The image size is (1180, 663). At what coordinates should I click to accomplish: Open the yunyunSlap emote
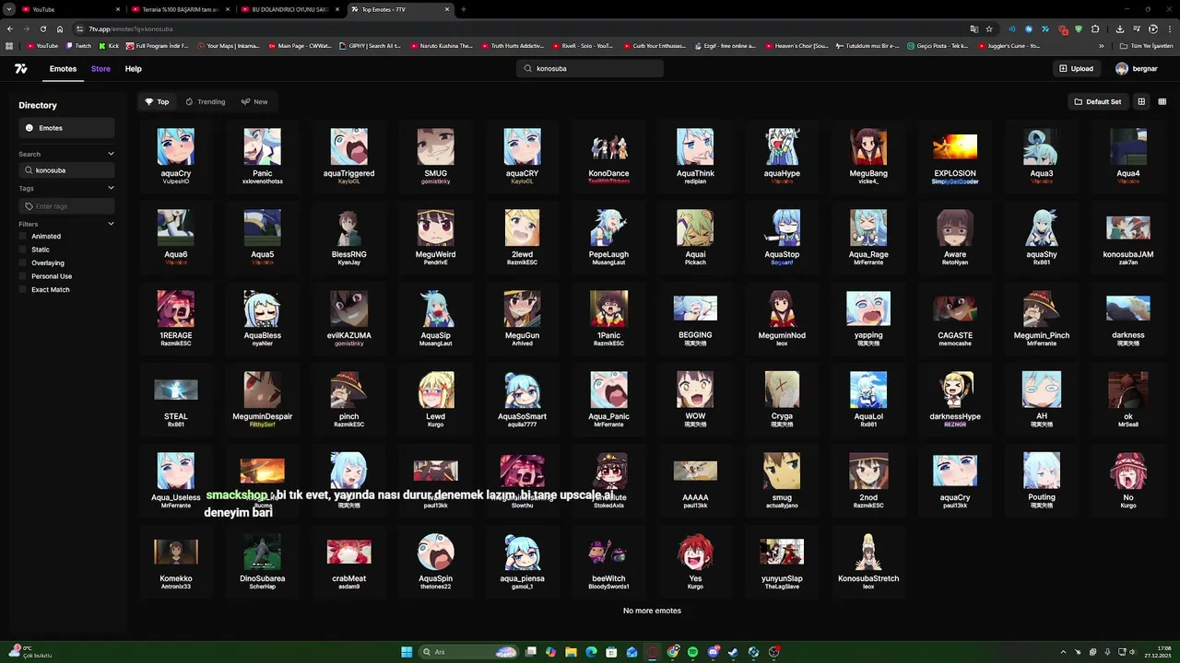click(x=782, y=560)
